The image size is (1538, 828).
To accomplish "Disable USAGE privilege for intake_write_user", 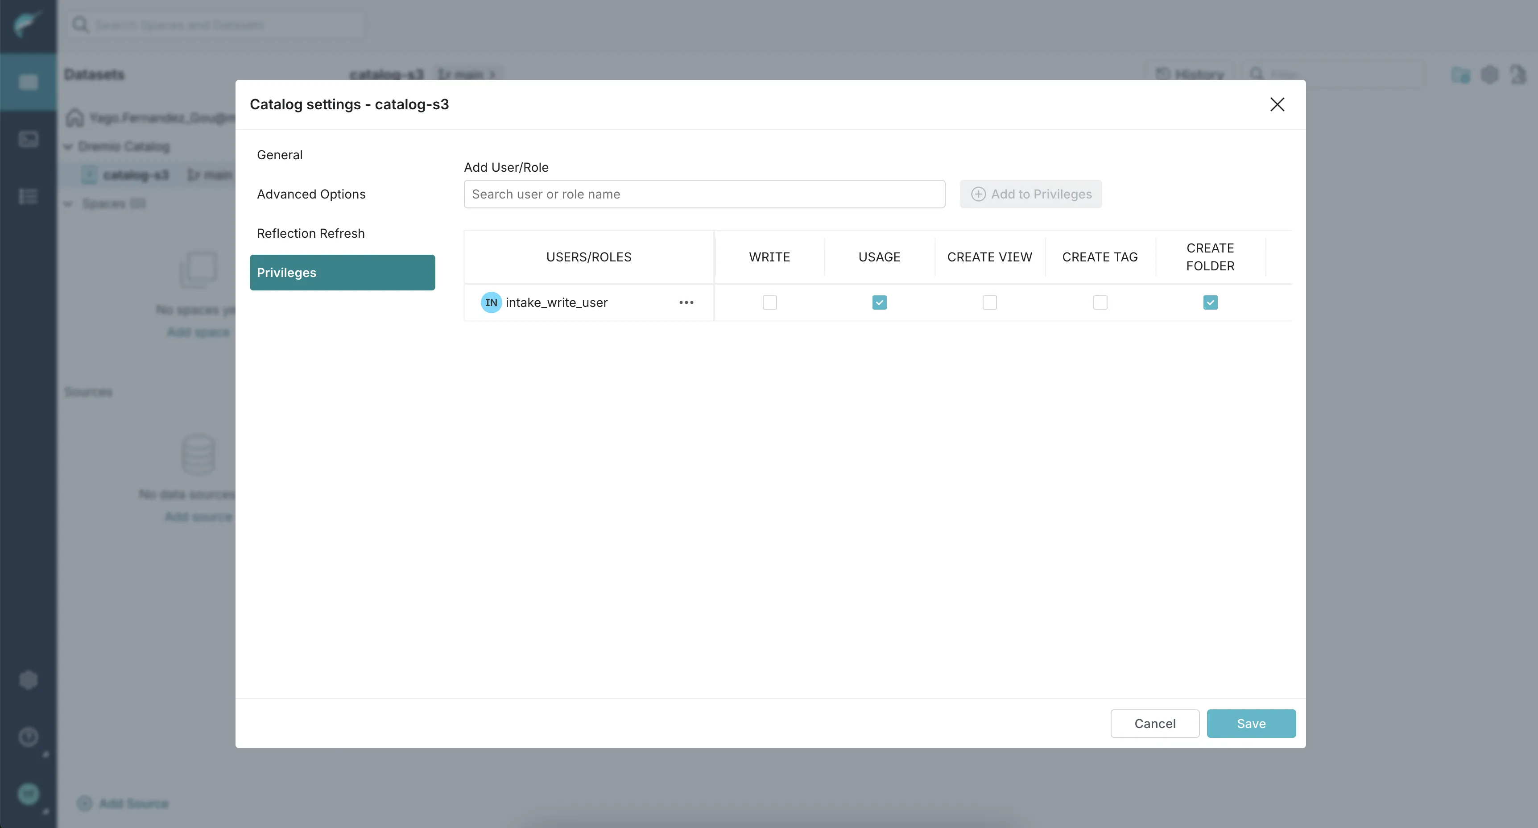I will coord(879,302).
